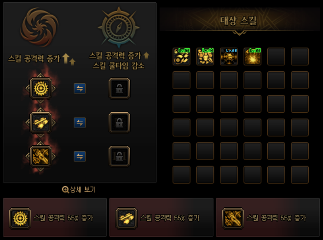Image resolution: width=323 pixels, height=240 pixels.
Task: Select the twin cannon skill icon
Action: coord(40,123)
